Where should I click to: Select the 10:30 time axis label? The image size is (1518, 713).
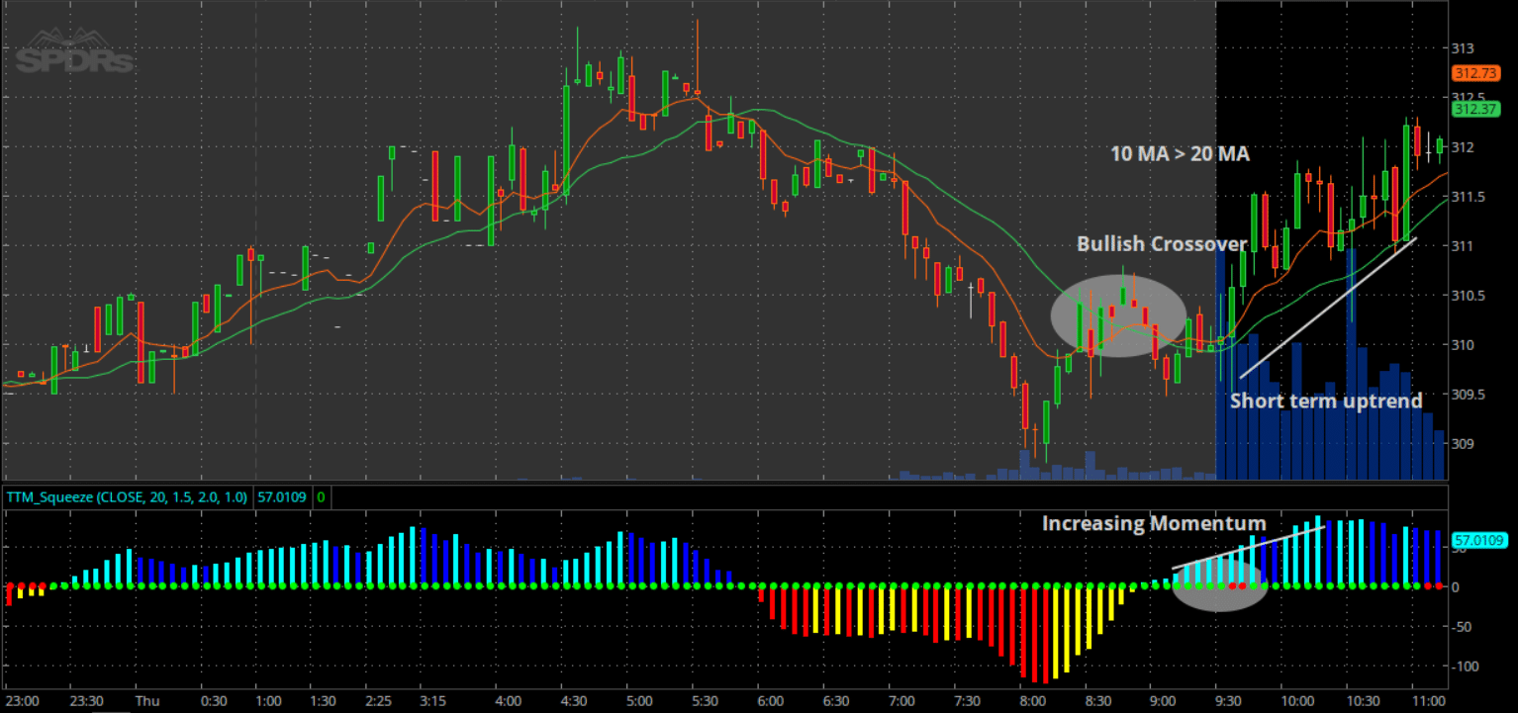tap(1363, 700)
